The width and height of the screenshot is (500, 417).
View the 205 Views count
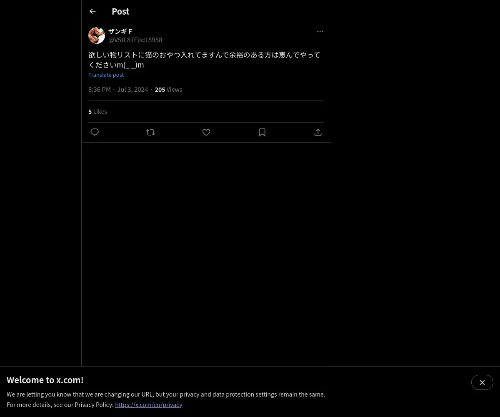click(168, 90)
